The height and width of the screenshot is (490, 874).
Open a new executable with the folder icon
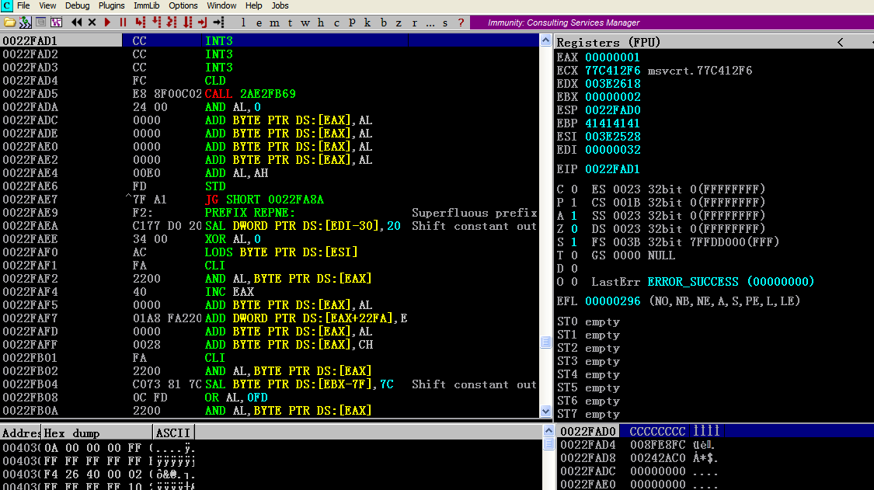click(x=9, y=22)
